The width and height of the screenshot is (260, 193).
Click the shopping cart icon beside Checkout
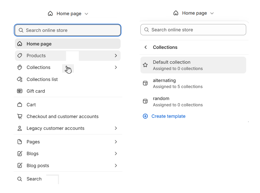(x=20, y=116)
